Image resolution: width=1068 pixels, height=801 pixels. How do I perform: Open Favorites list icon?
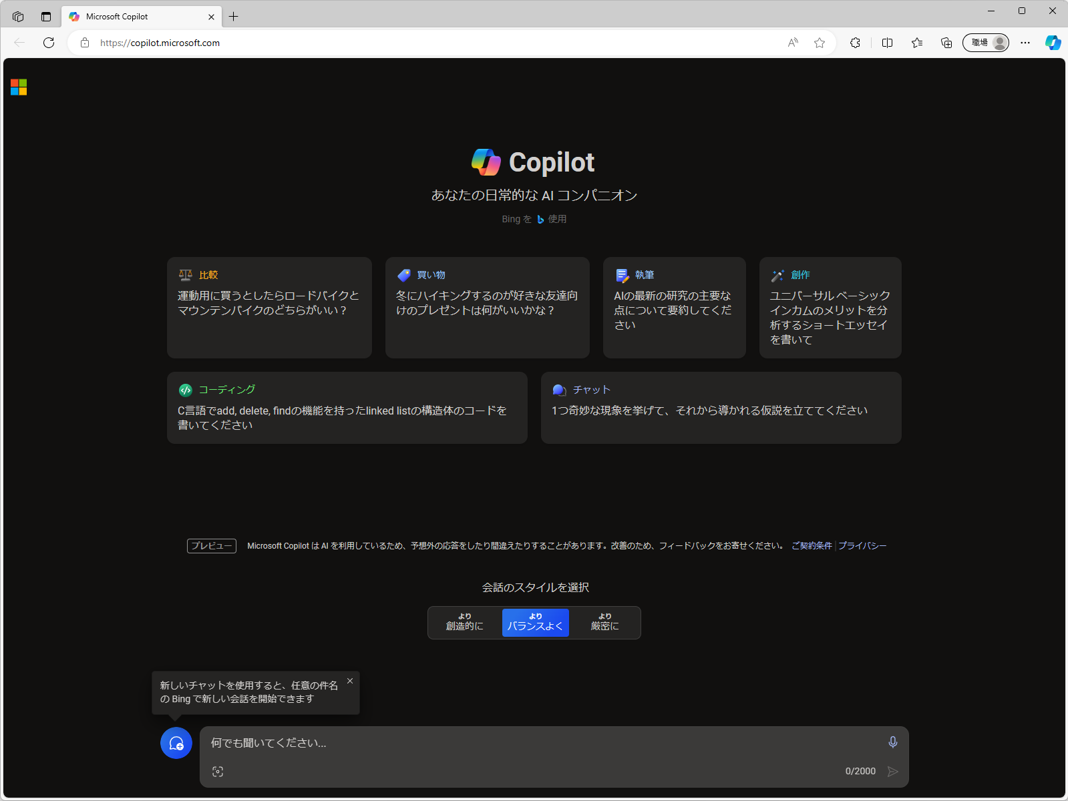(x=917, y=43)
